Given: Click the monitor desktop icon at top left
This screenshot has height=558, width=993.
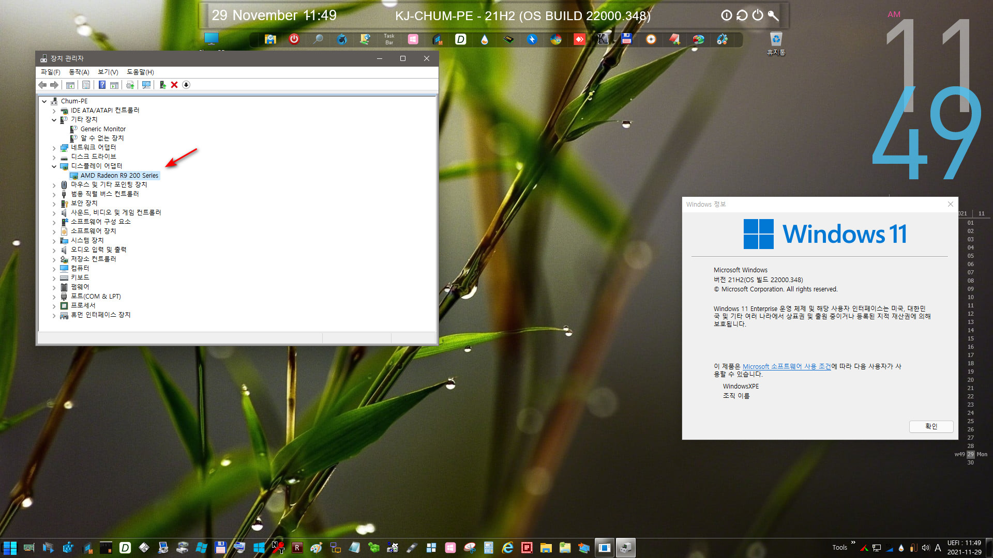Looking at the screenshot, I should pyautogui.click(x=212, y=39).
